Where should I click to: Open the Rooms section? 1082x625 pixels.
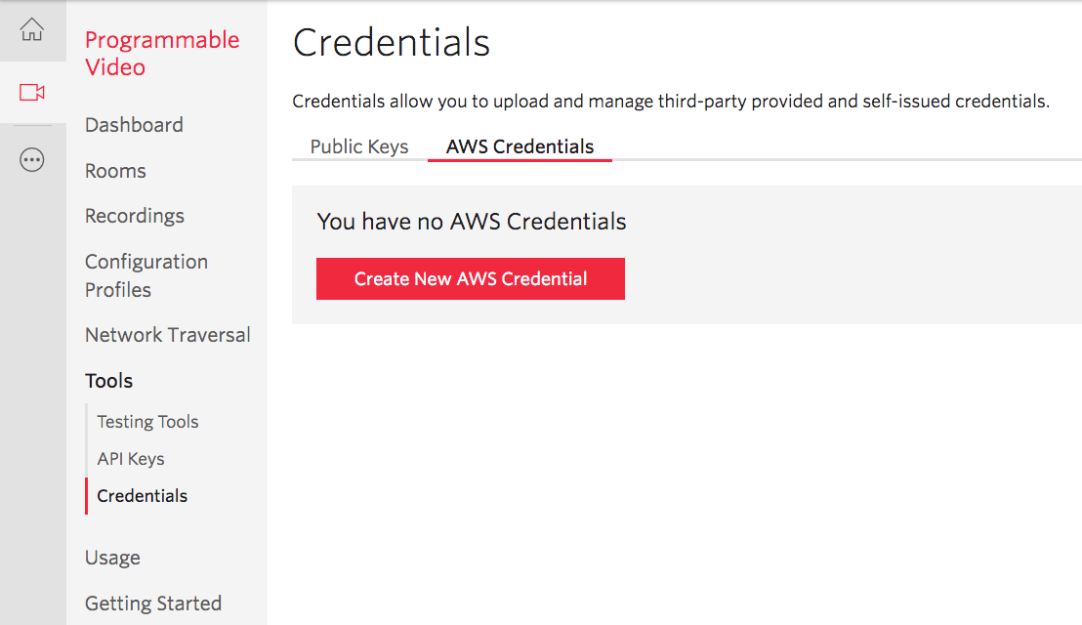click(x=115, y=170)
